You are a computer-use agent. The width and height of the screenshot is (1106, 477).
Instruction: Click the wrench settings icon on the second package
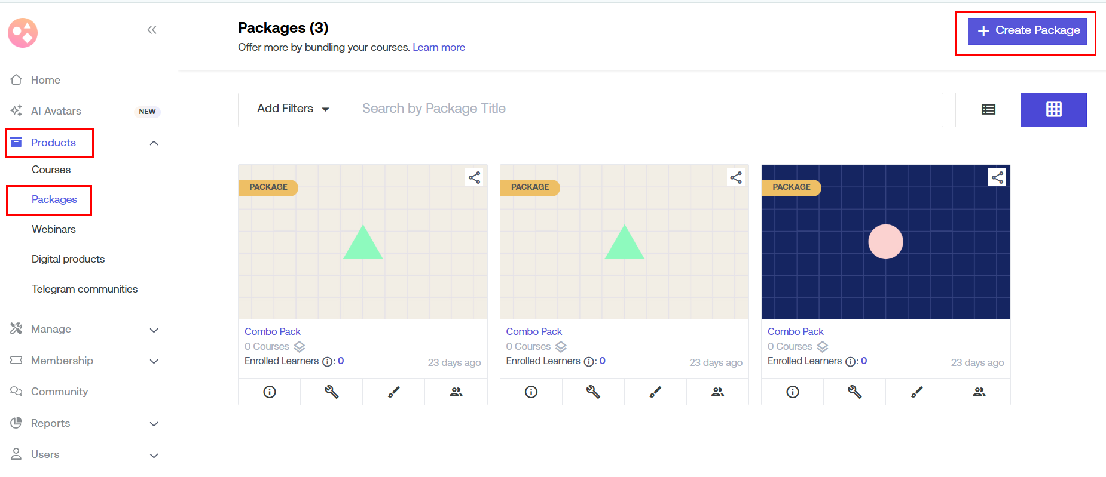[x=593, y=392]
